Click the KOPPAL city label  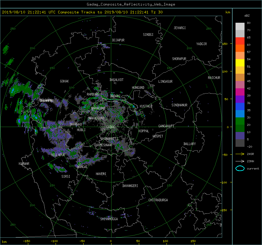coord(144,131)
